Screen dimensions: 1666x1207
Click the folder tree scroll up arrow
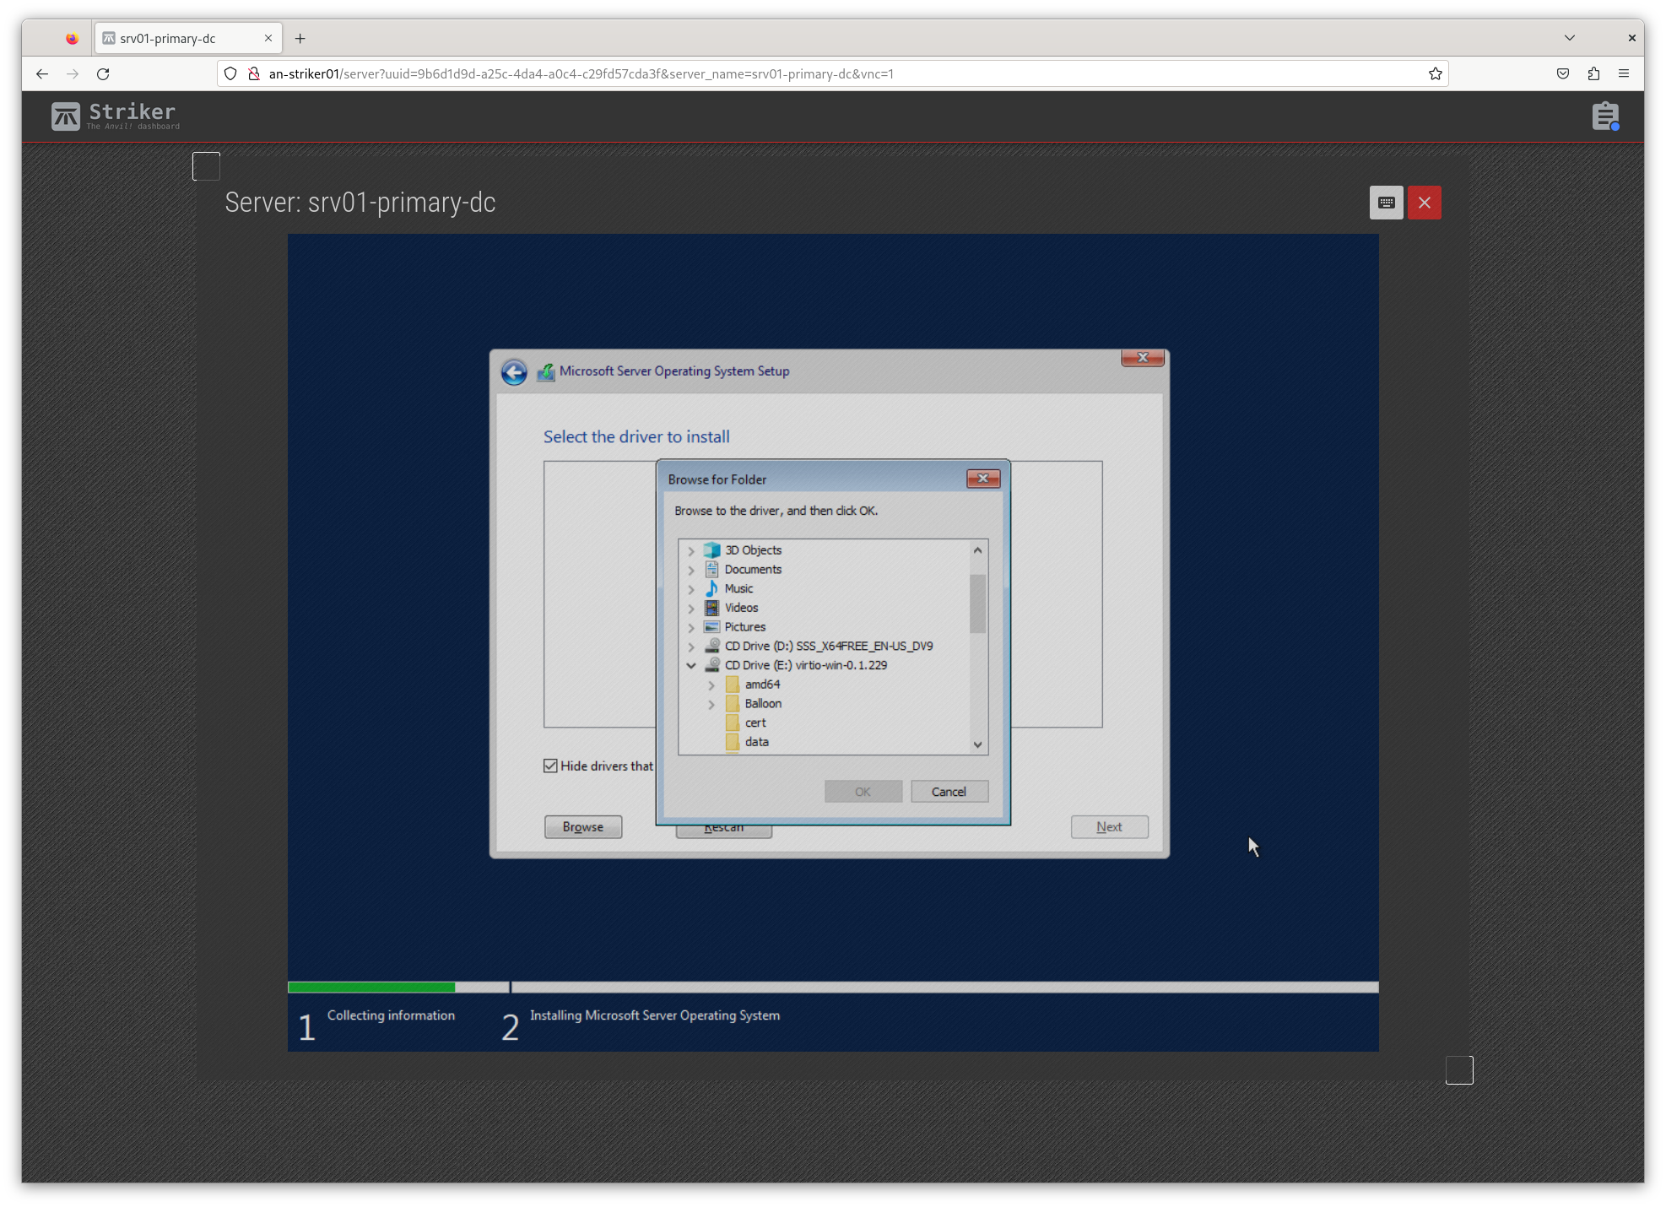[977, 550]
